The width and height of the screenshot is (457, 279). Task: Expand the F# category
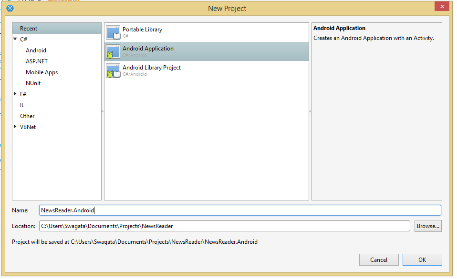pos(15,94)
